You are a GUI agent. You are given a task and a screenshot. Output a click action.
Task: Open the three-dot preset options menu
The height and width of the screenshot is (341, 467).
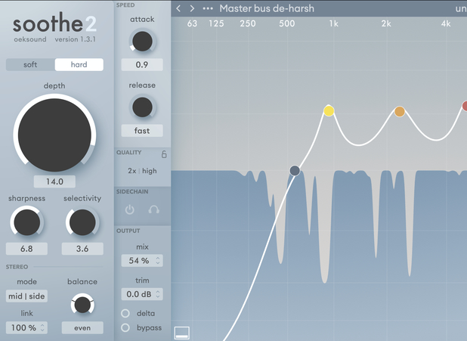208,8
